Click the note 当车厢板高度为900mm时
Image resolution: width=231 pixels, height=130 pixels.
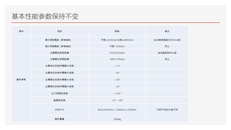167,40
